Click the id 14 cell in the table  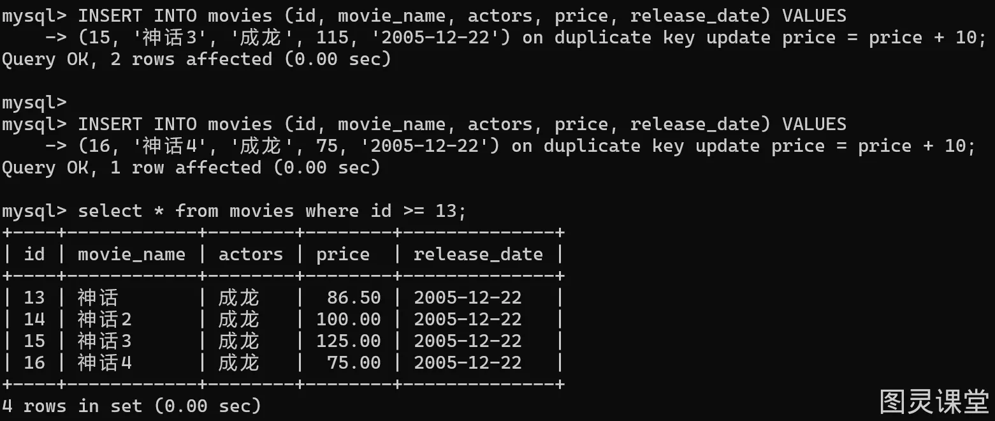pyautogui.click(x=34, y=320)
